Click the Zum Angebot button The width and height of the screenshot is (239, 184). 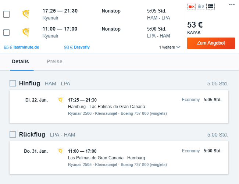click(211, 43)
